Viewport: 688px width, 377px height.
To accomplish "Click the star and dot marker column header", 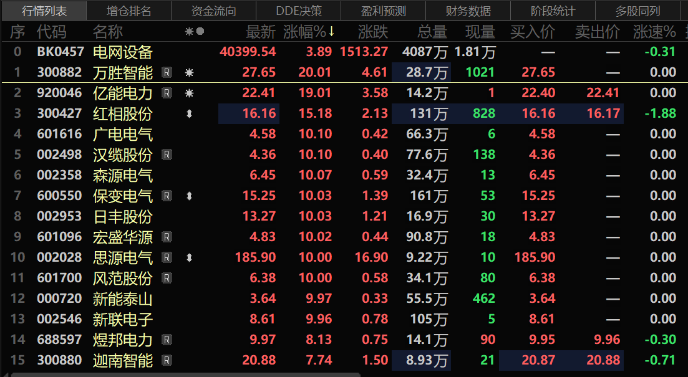I will (x=195, y=31).
